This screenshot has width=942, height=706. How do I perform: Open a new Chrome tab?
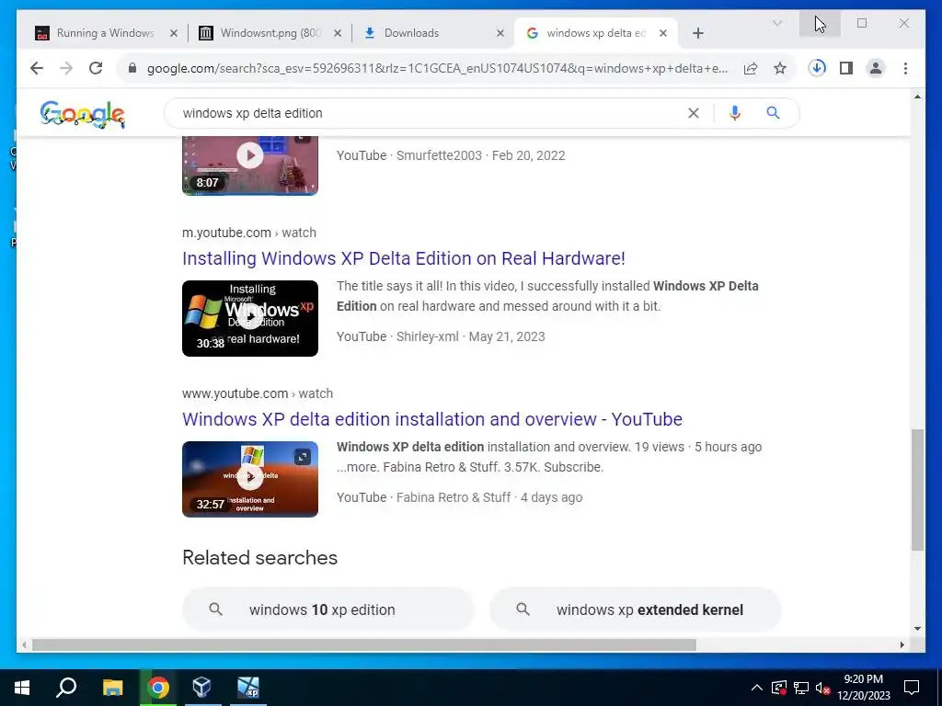[x=697, y=33]
